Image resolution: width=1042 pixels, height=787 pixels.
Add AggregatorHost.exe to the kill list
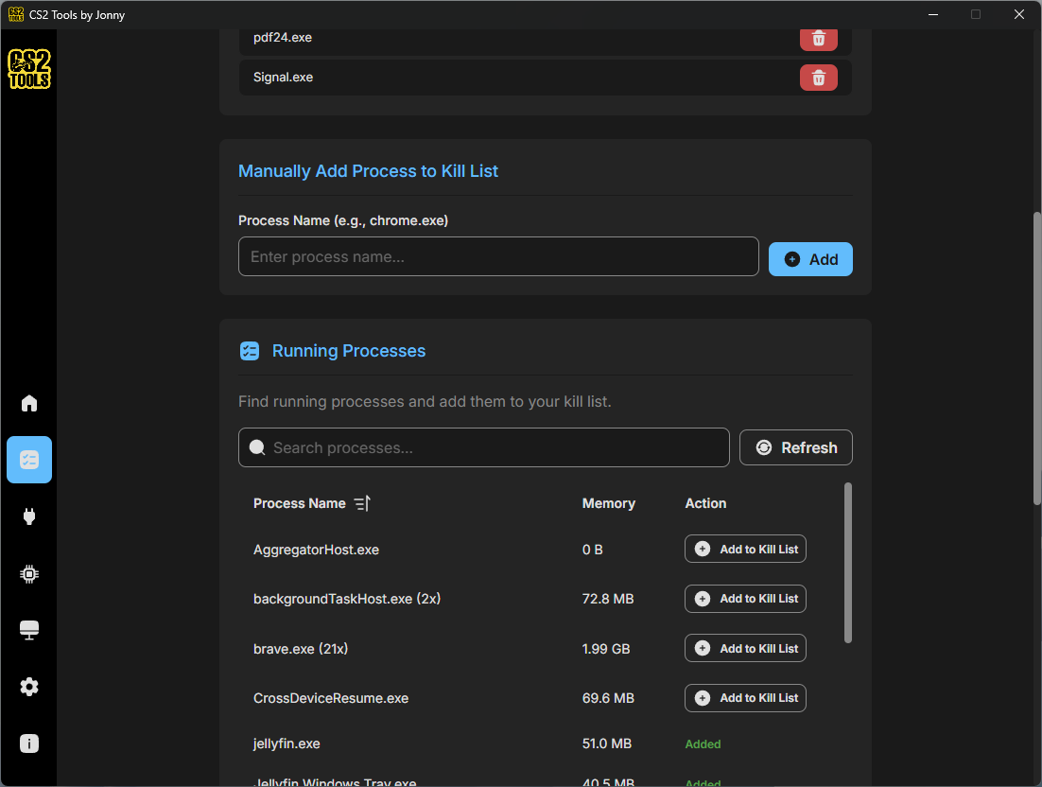tap(745, 549)
